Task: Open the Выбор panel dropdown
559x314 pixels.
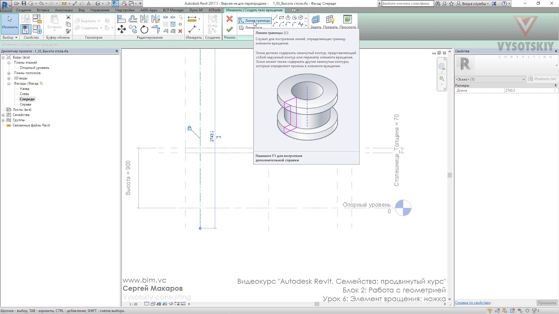Action: [x=10, y=38]
